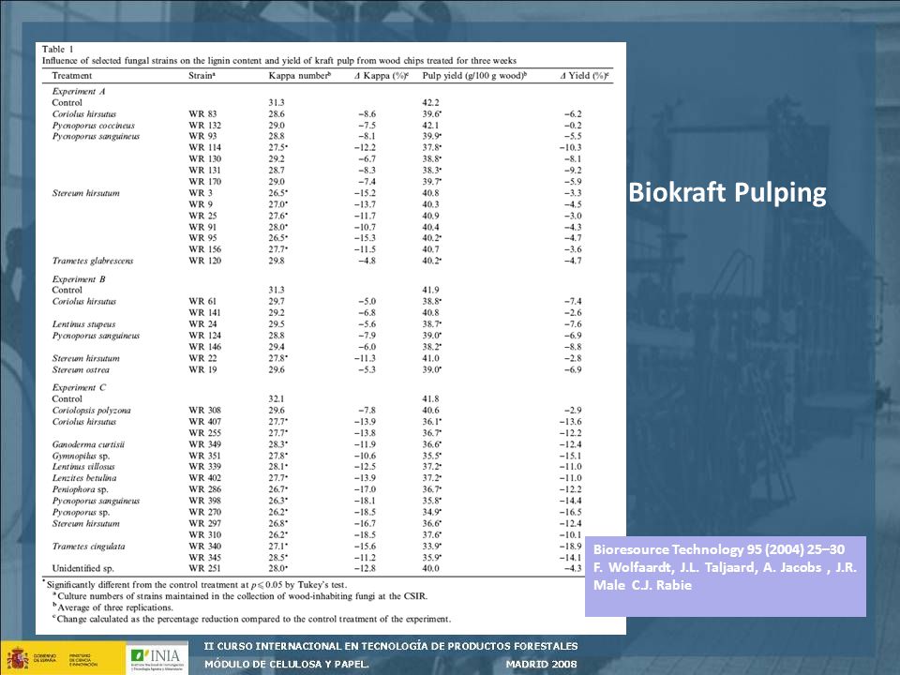
Task: Click Experiment C control kappa value '32.1'
Action: pos(276,399)
